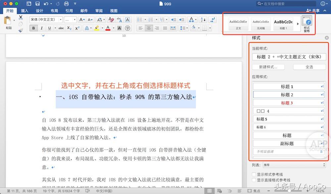331x194 pixels.
Task: Open the bullet list style dropdown arrow
Action: tap(145, 20)
